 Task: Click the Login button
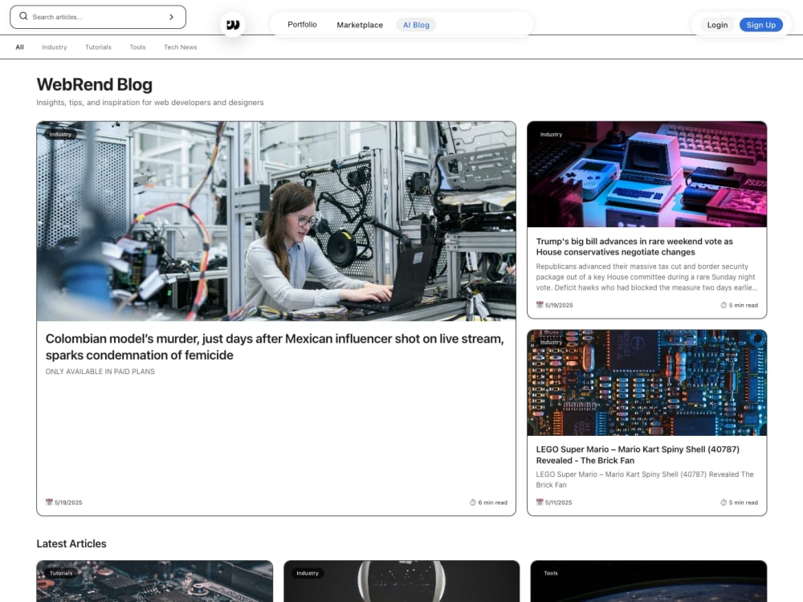coord(717,25)
